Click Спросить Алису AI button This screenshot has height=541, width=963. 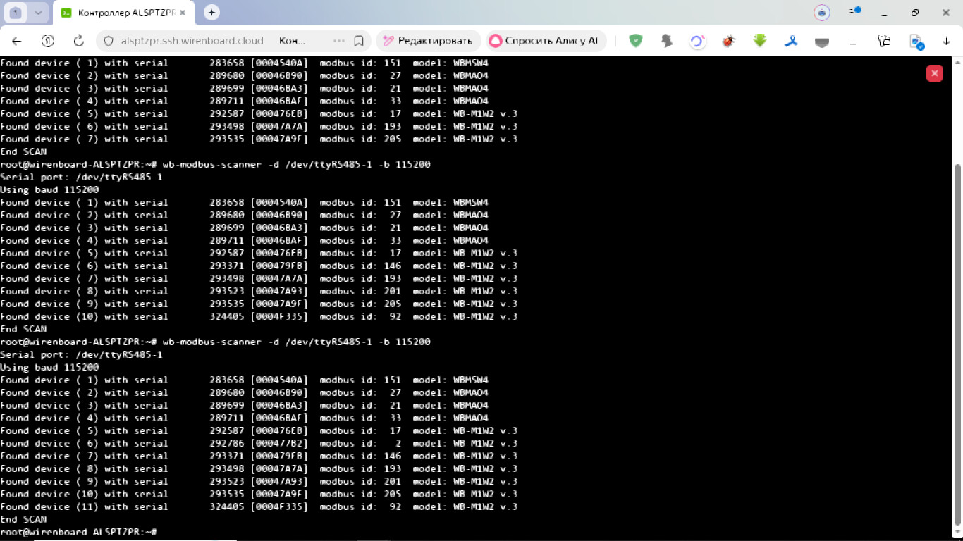point(544,41)
